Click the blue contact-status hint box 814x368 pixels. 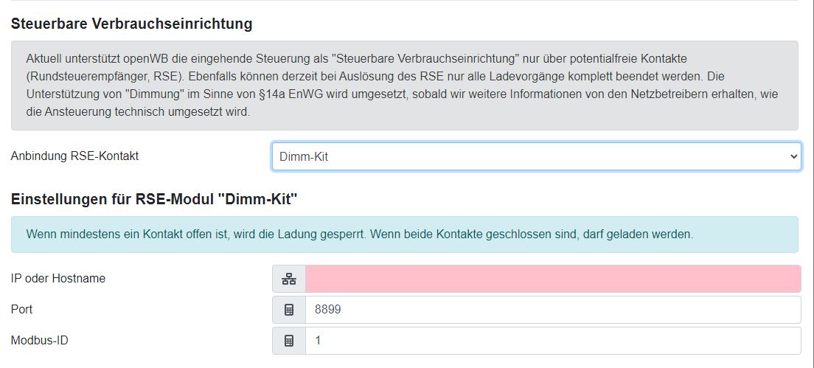[404, 235]
